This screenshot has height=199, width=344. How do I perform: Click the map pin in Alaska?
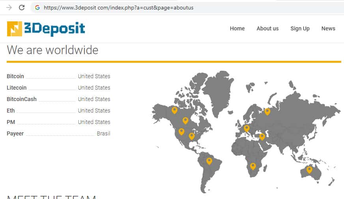click(x=174, y=110)
